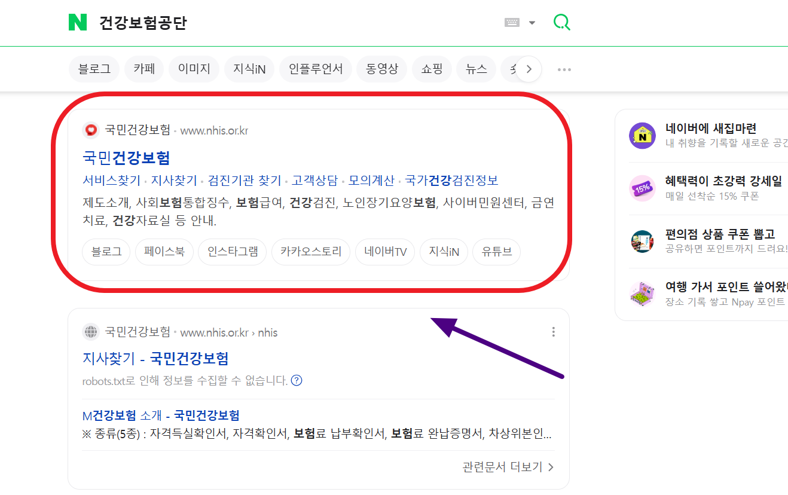Switch to the 이미지 search tab
This screenshot has height=495, width=788.
click(194, 69)
